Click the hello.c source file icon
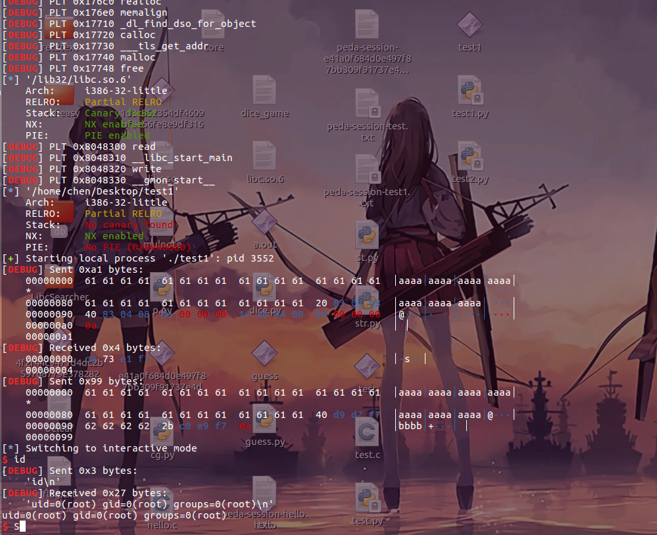Viewport: 657px width, 535px height. point(162,502)
